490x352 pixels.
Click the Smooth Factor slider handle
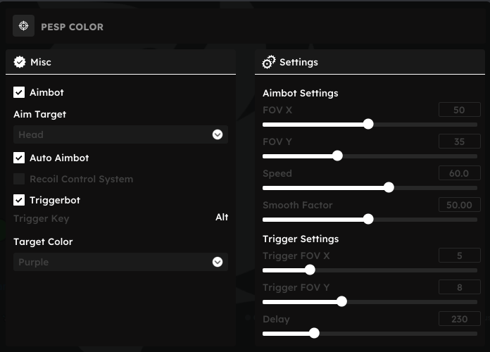(x=368, y=219)
